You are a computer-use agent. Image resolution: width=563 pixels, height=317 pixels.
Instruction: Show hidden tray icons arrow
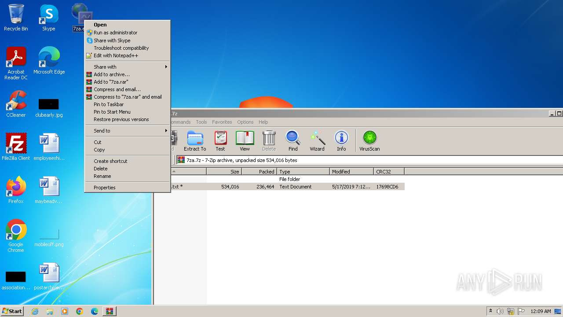coord(490,311)
